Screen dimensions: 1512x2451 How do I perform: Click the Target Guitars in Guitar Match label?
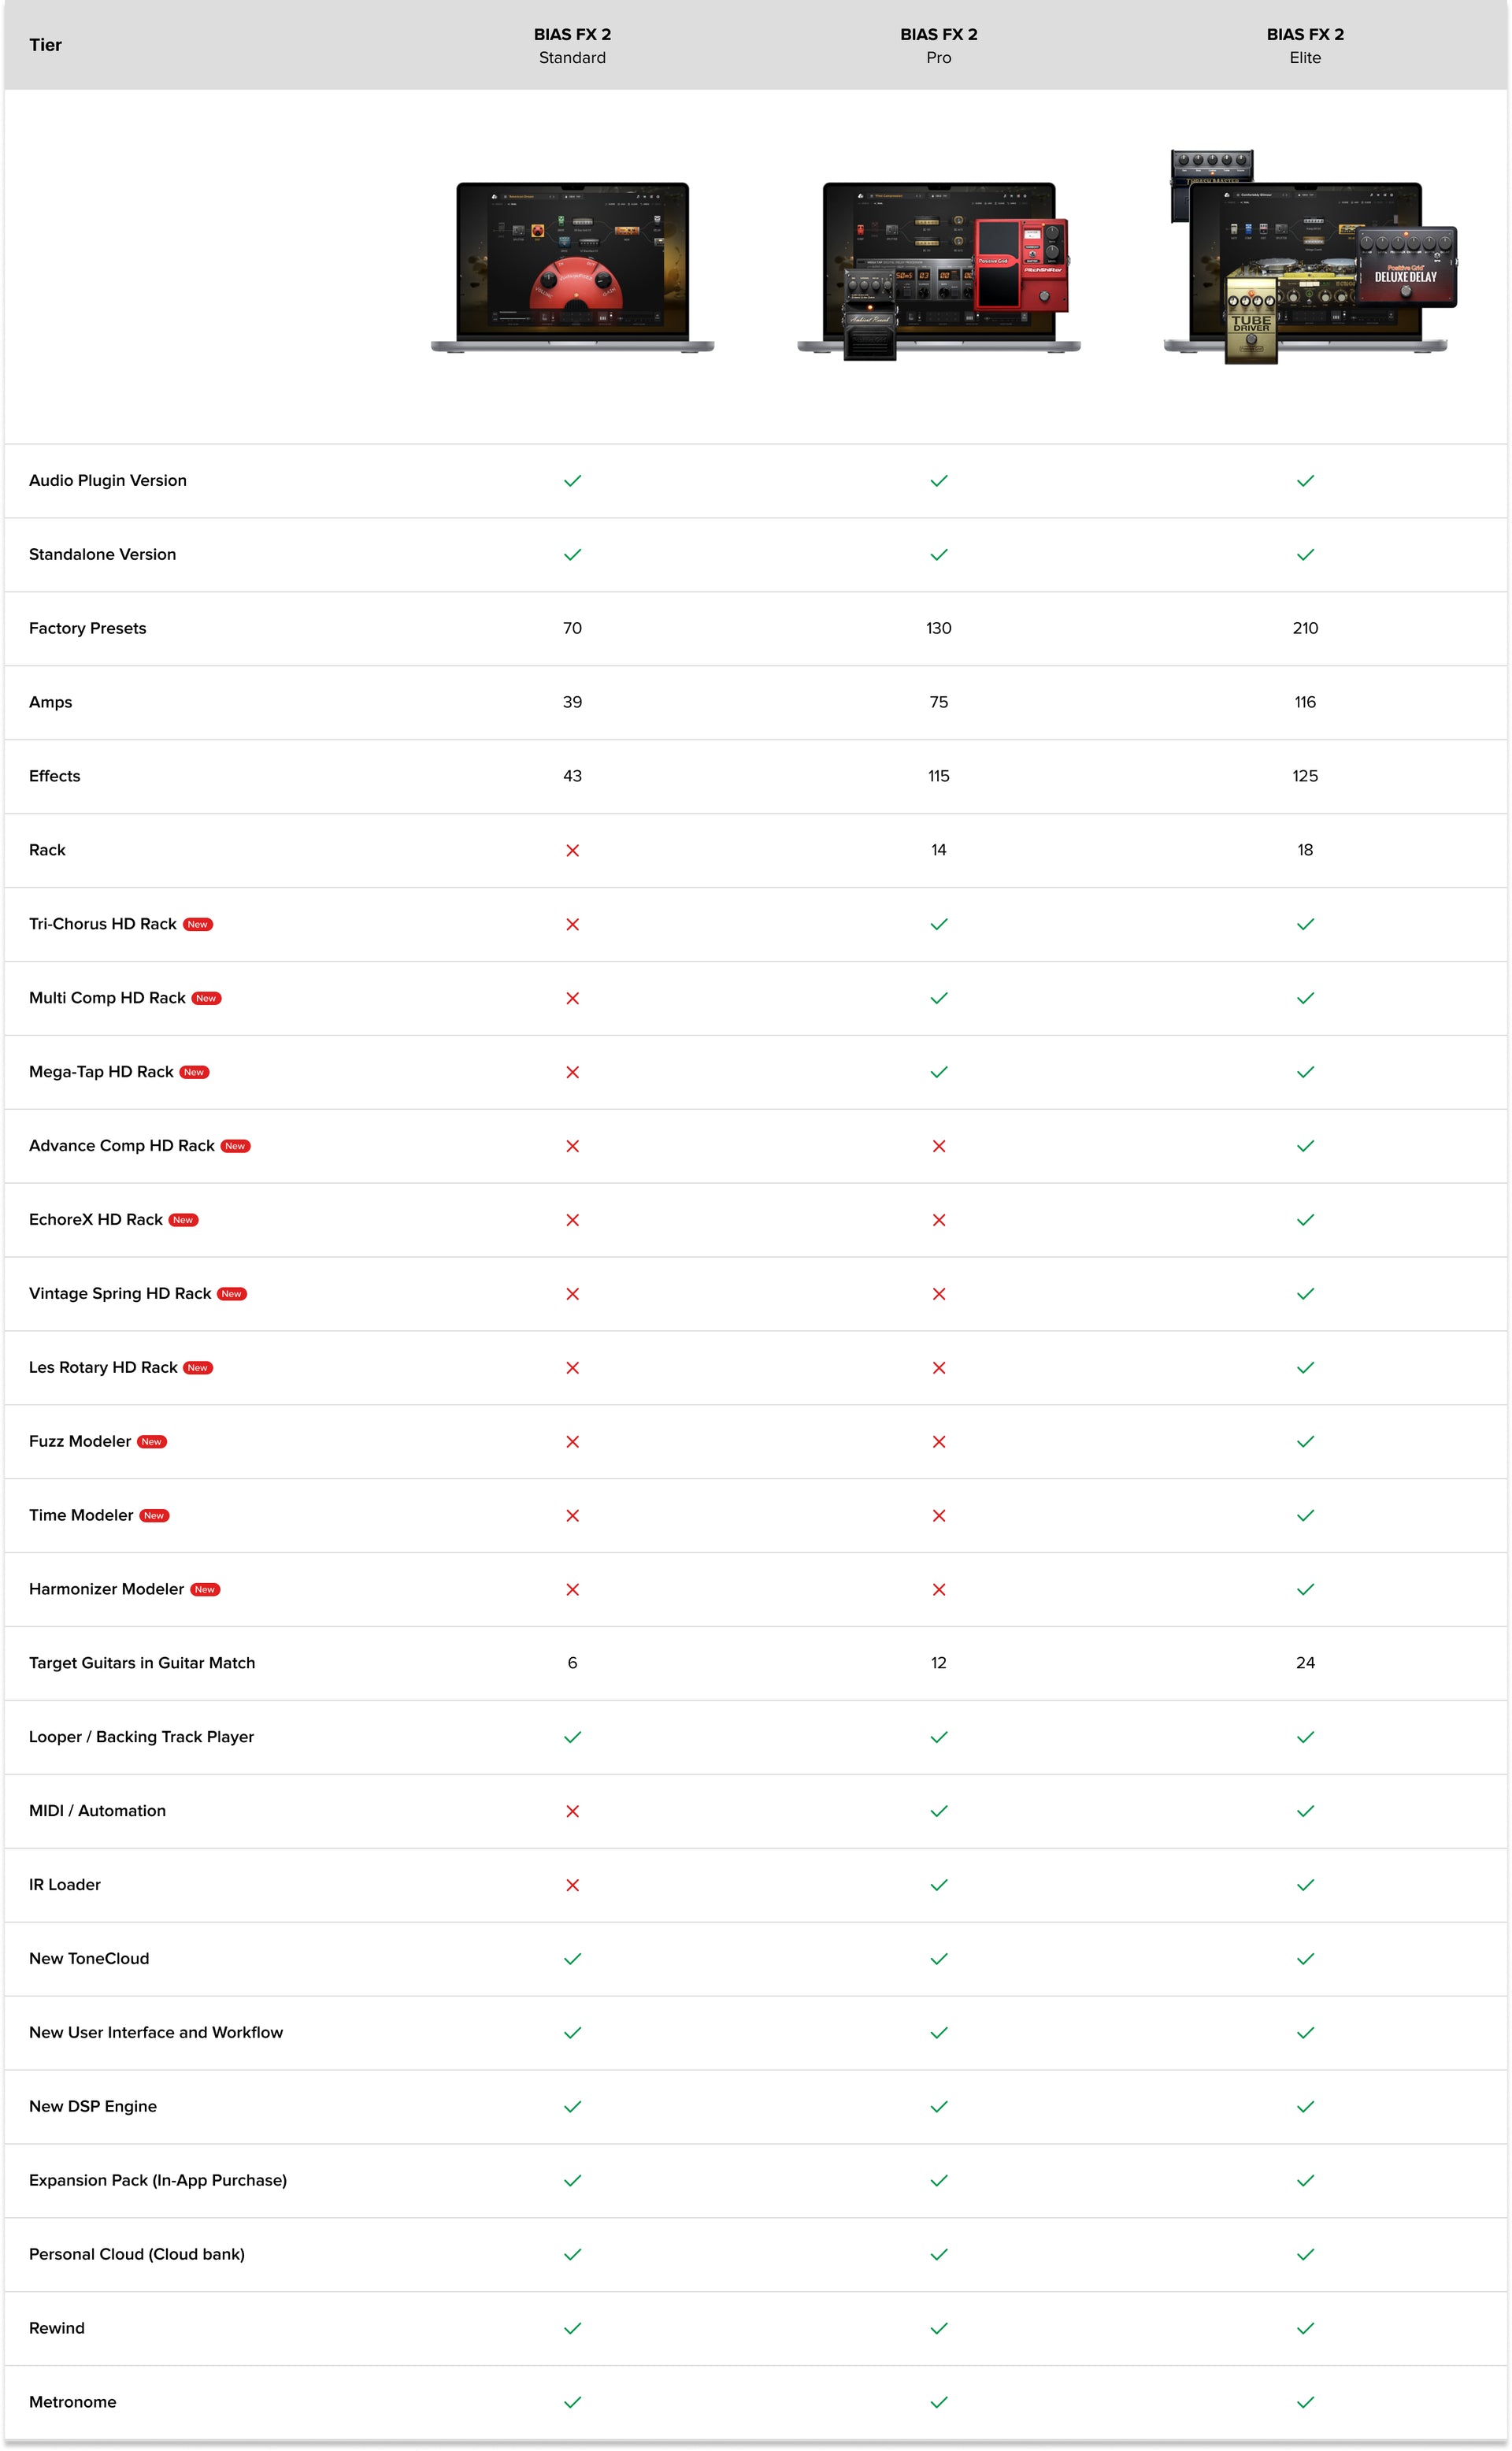(x=142, y=1663)
